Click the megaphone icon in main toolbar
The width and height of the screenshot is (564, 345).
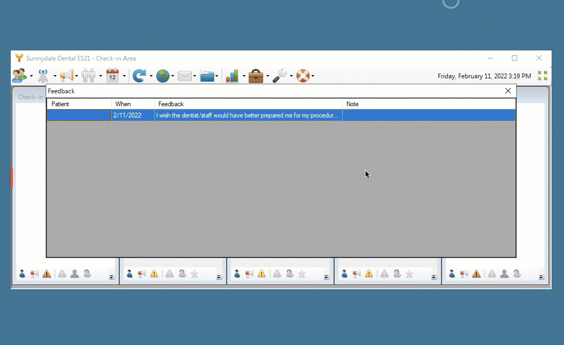[67, 76]
